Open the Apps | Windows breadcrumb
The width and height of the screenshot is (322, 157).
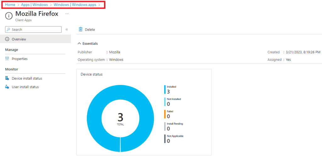[35, 5]
